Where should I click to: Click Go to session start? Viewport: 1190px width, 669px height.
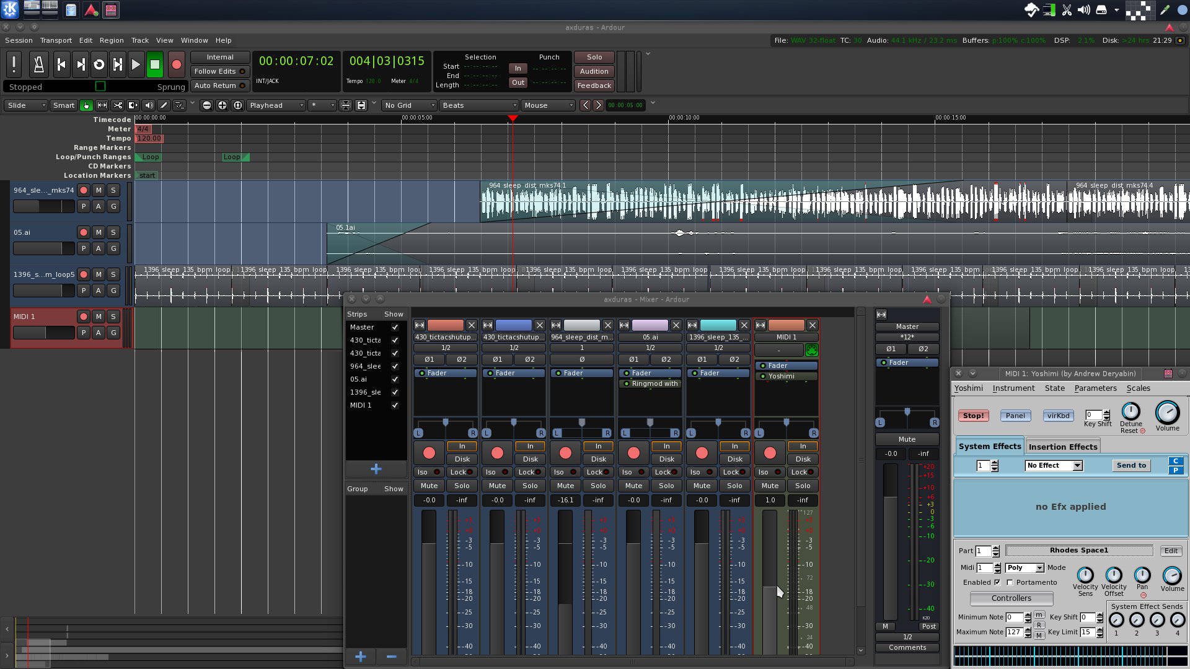(x=61, y=64)
